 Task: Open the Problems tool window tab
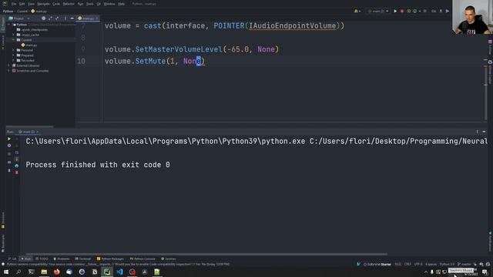click(62, 259)
